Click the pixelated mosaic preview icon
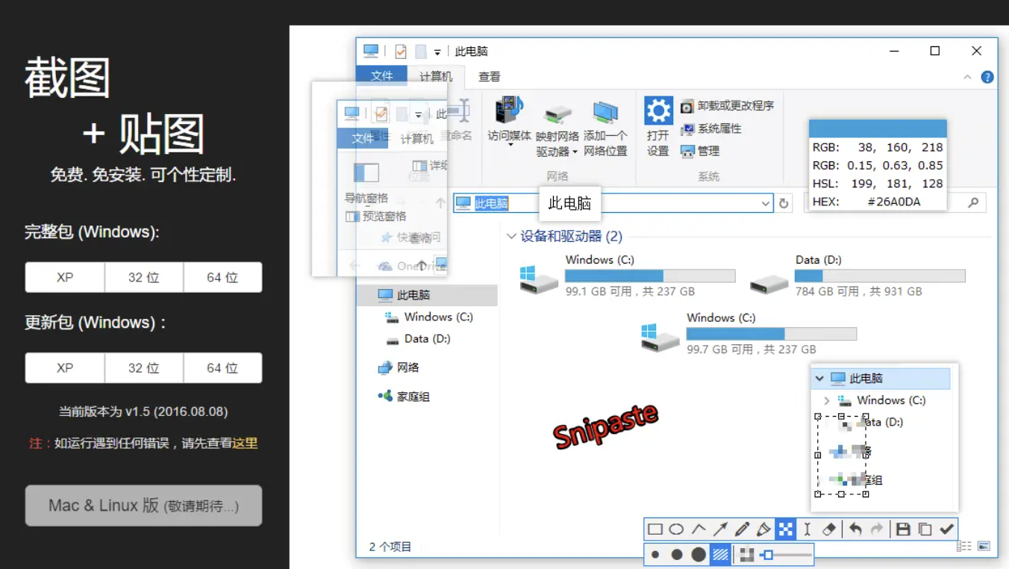 (x=746, y=555)
